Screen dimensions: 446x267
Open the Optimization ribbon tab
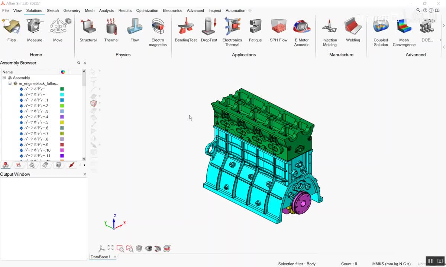point(147,10)
